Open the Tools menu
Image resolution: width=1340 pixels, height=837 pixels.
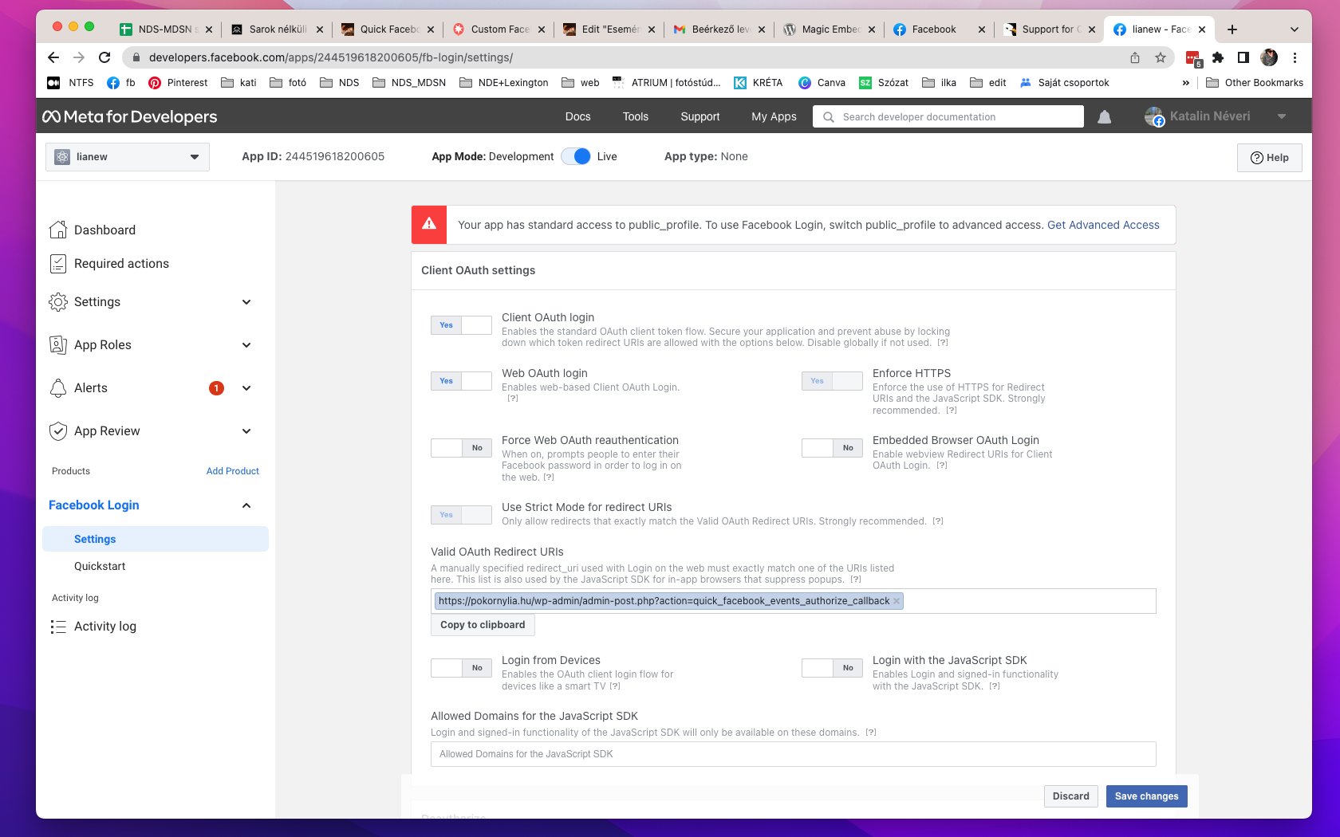[636, 116]
